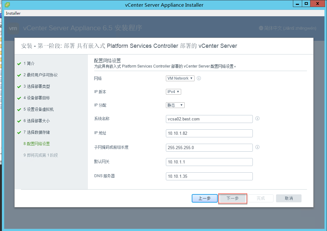Screen dimensions: 327x231
Task: Click the 取消 cancel button
Action: point(289,198)
